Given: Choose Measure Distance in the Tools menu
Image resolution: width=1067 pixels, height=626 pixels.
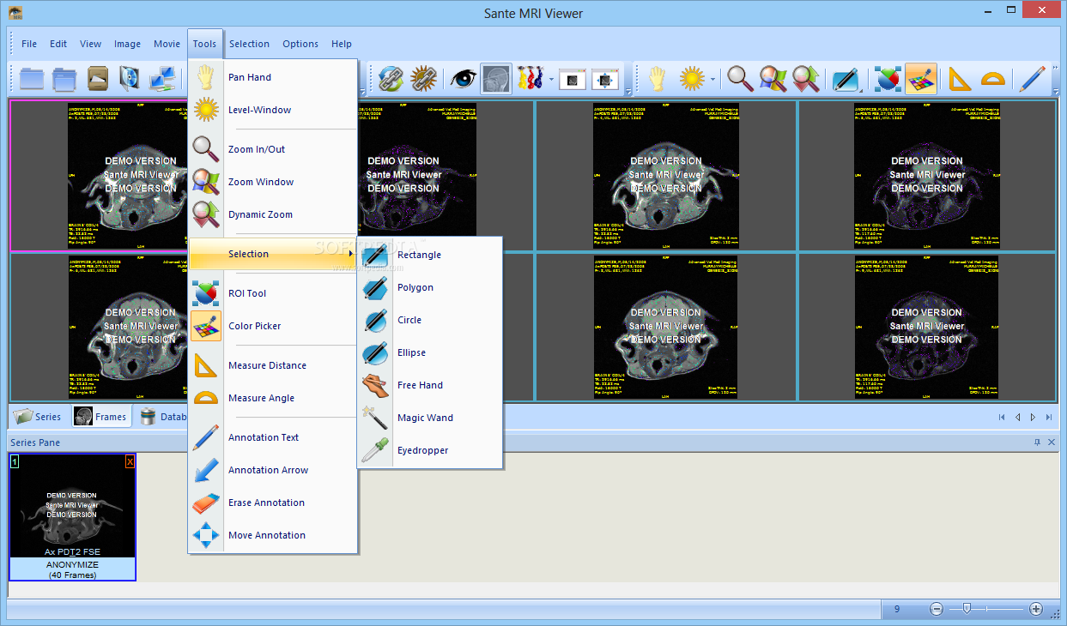Looking at the screenshot, I should point(272,365).
